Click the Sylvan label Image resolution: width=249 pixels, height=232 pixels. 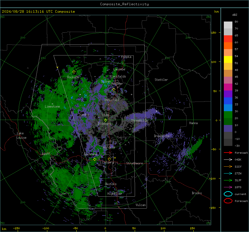tap(106, 81)
